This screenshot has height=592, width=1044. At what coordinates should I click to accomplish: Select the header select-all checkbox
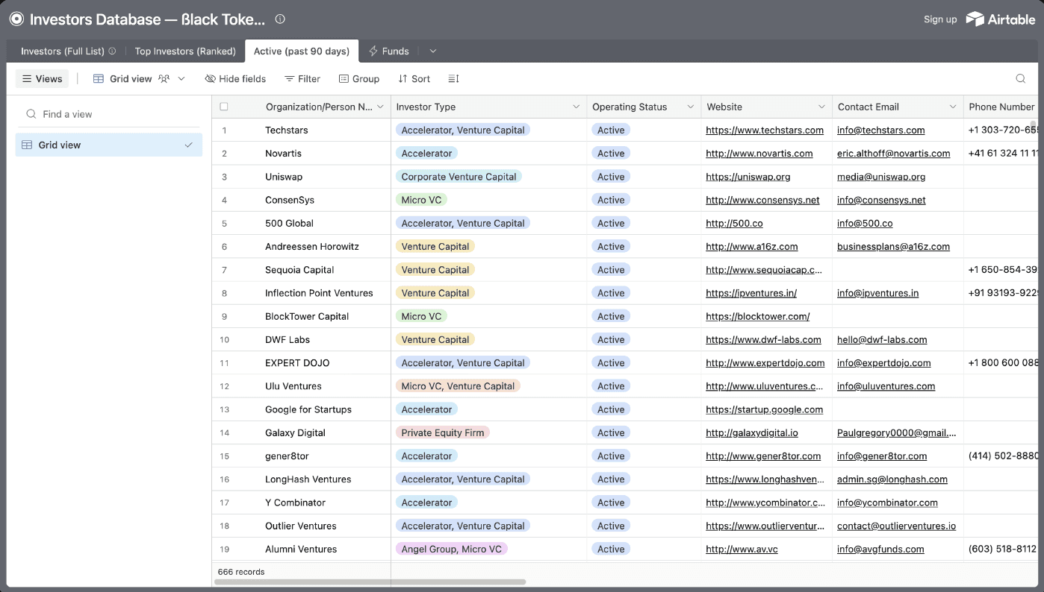(x=224, y=107)
